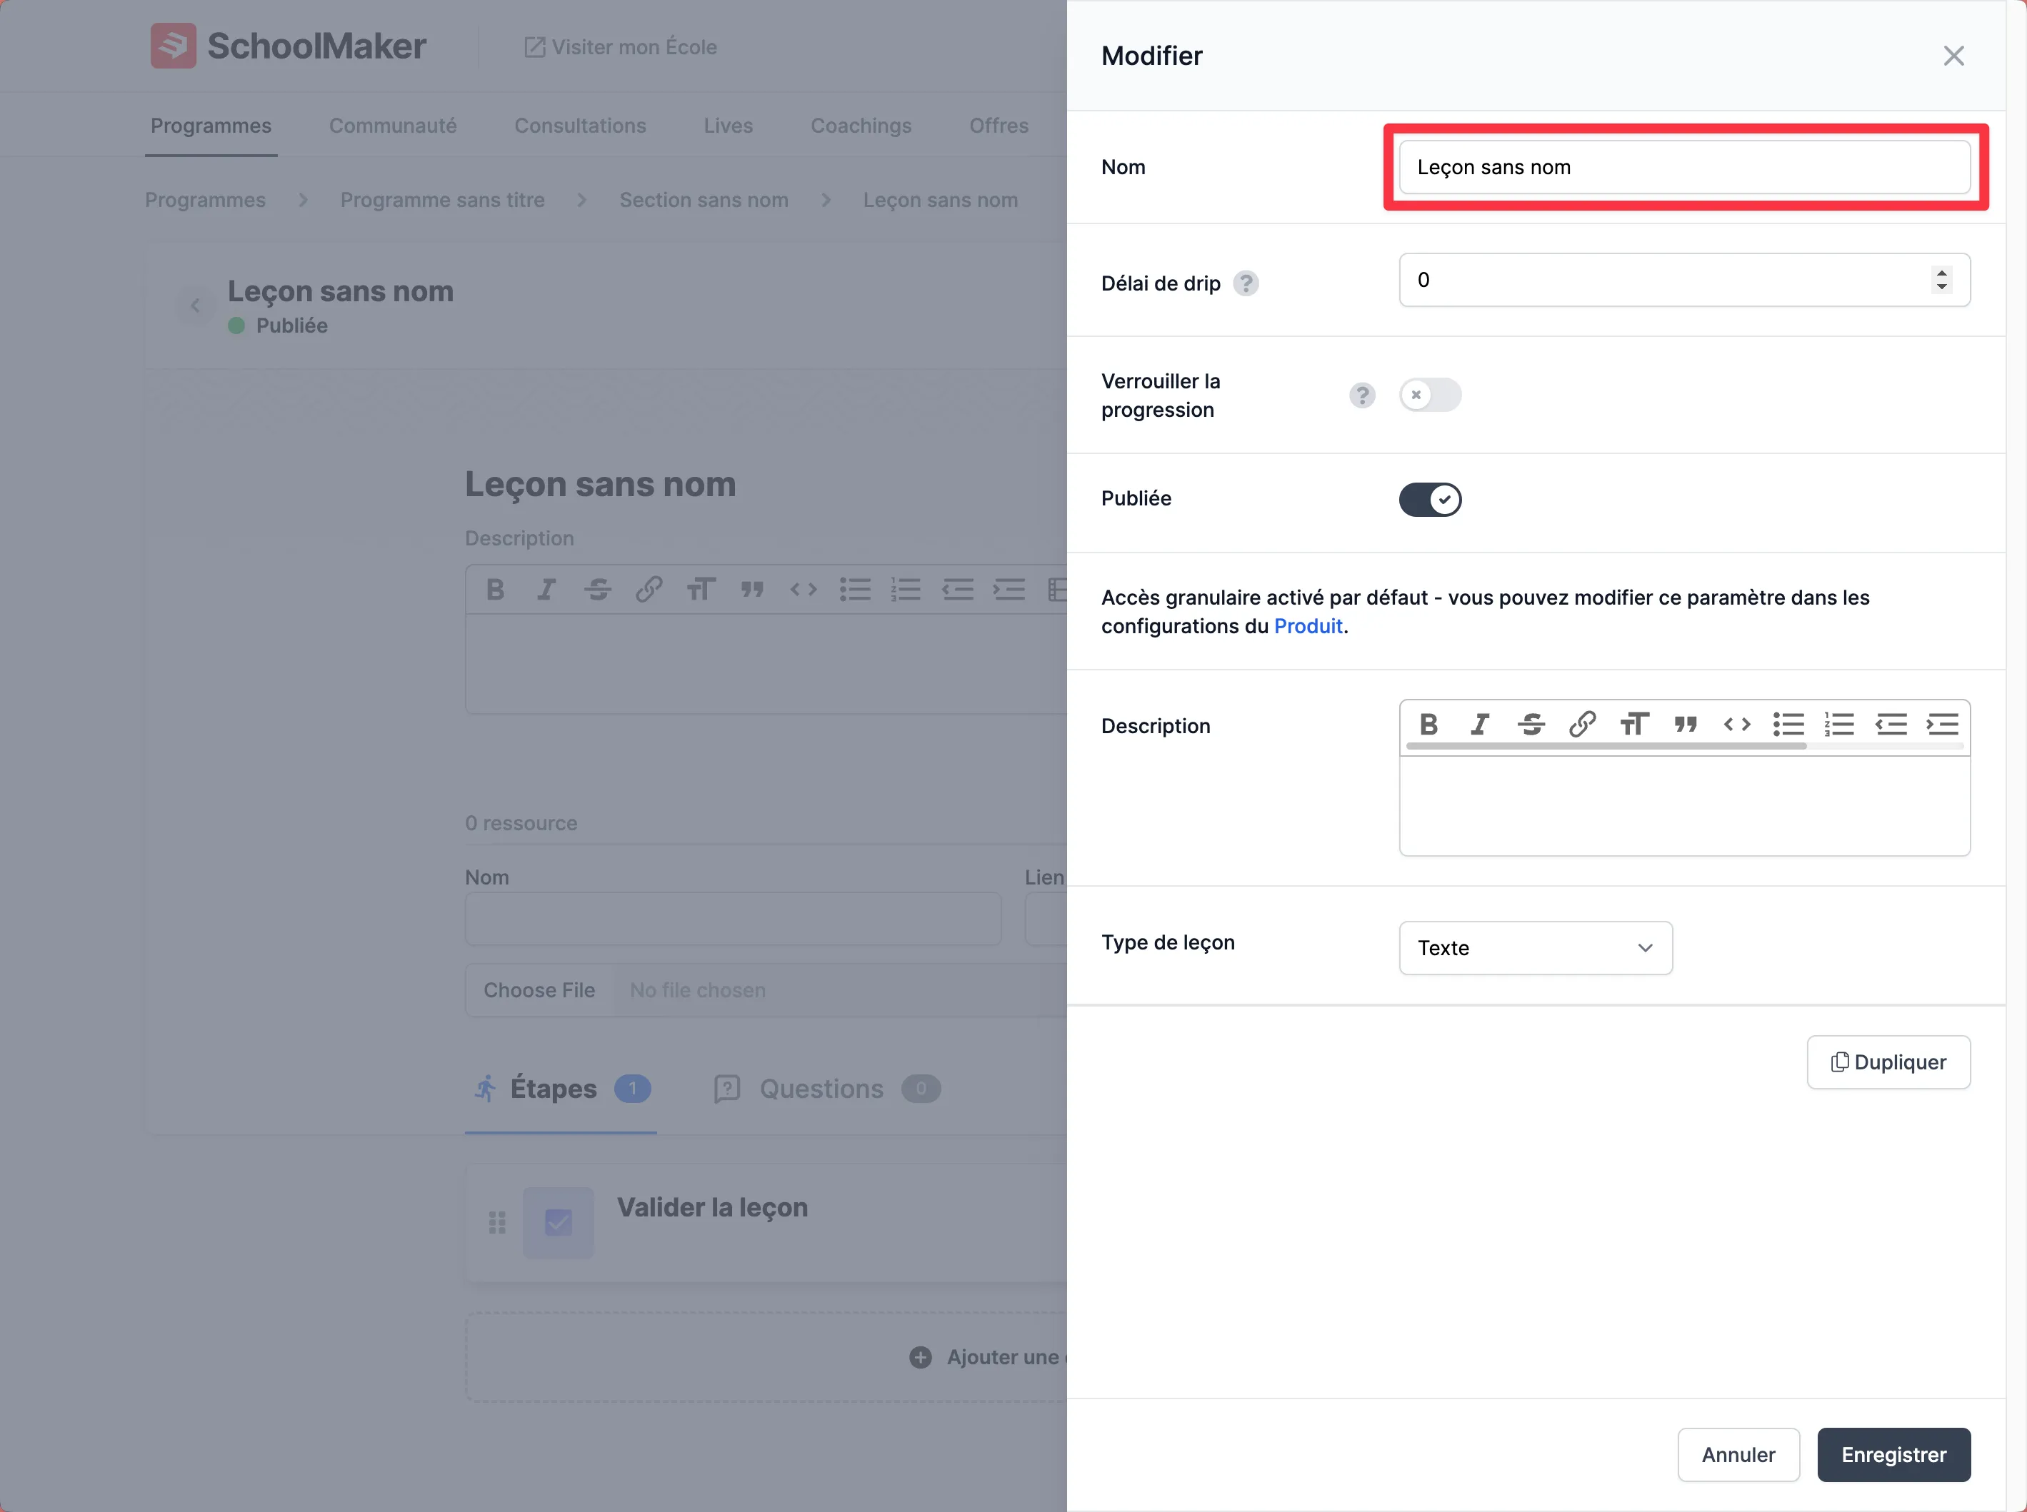Check the Valider la leçon checkbox
Screen dimensions: 2027x1512
point(559,1223)
